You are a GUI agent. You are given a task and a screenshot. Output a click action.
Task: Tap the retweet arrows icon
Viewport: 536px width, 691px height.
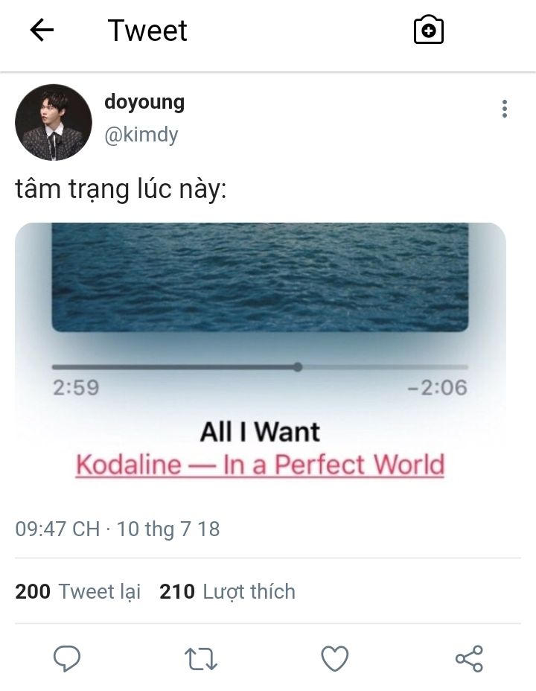(201, 658)
